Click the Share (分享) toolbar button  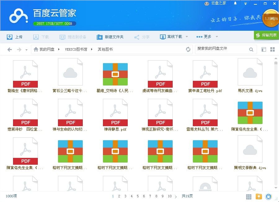(142, 37)
